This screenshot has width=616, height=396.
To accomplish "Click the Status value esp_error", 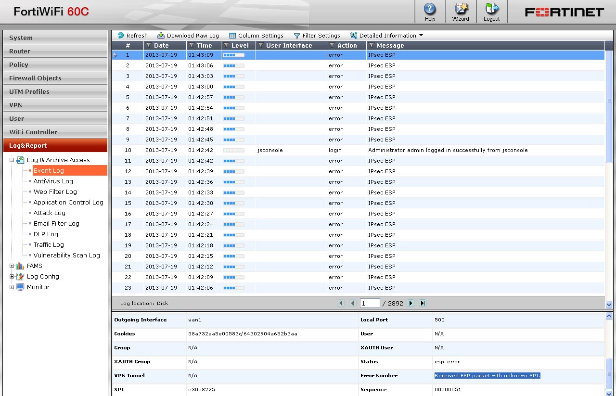I will pyautogui.click(x=448, y=362).
